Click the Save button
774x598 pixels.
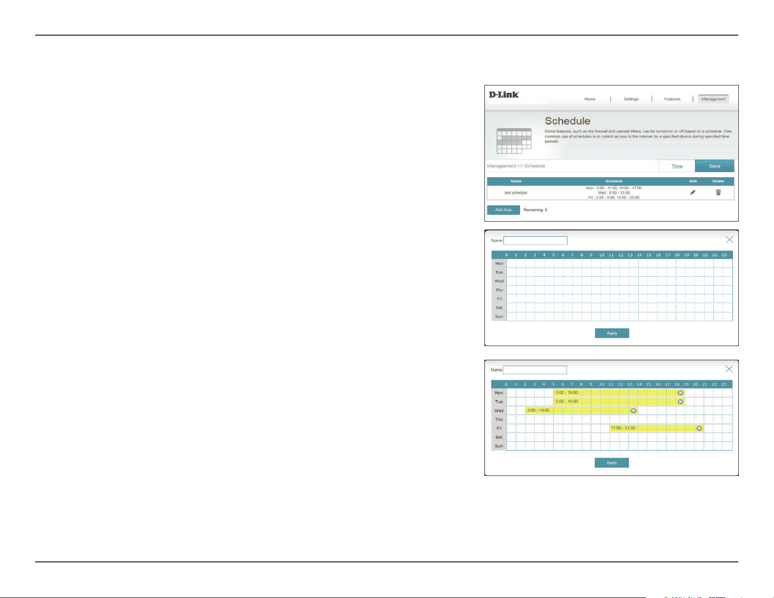coord(714,166)
